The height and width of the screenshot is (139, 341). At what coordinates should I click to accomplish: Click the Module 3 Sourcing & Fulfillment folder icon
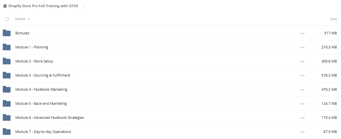[x=7, y=75]
